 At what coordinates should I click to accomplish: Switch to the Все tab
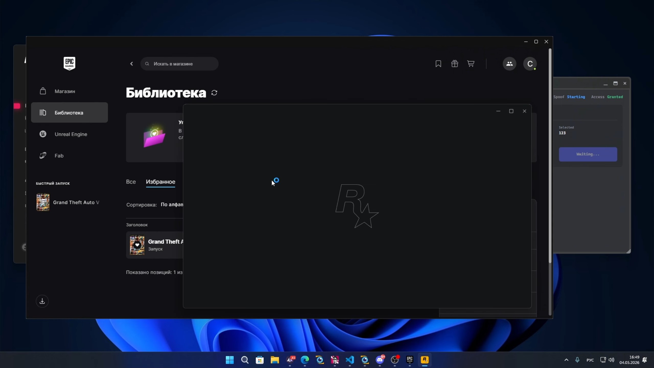131,182
